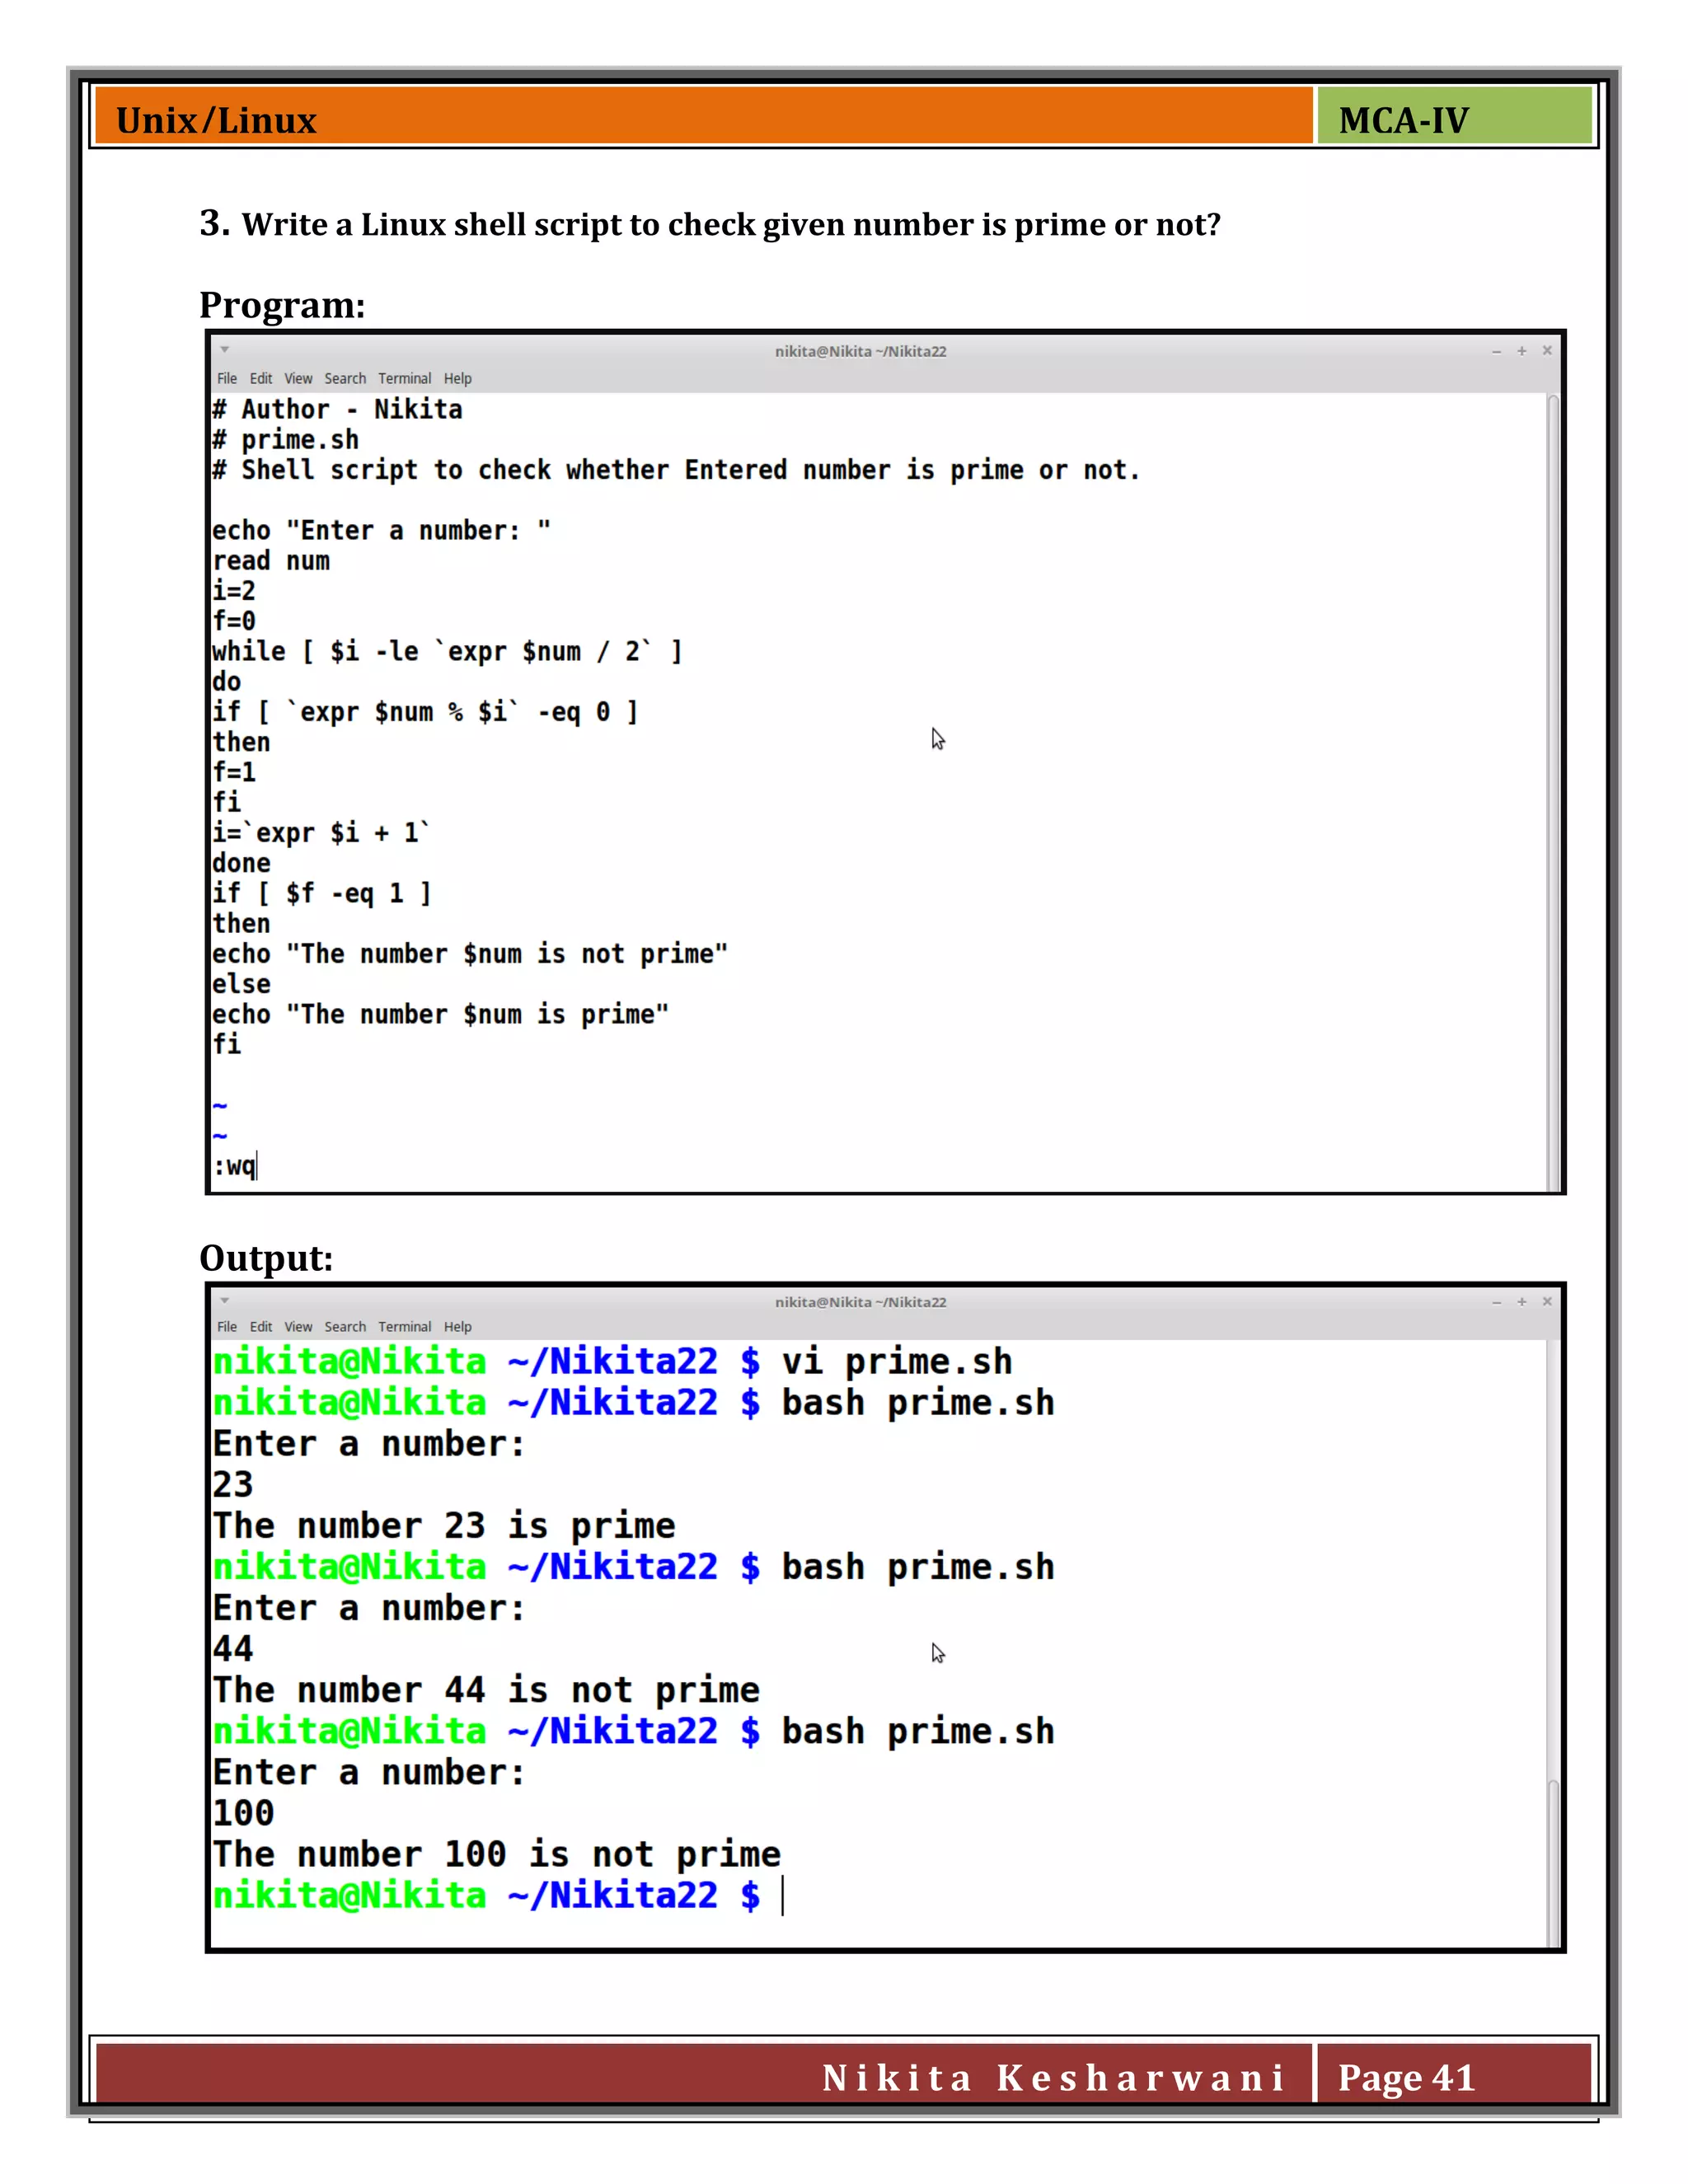Click the 'f=1' line in script
The height and width of the screenshot is (2184, 1688).
click(x=234, y=772)
